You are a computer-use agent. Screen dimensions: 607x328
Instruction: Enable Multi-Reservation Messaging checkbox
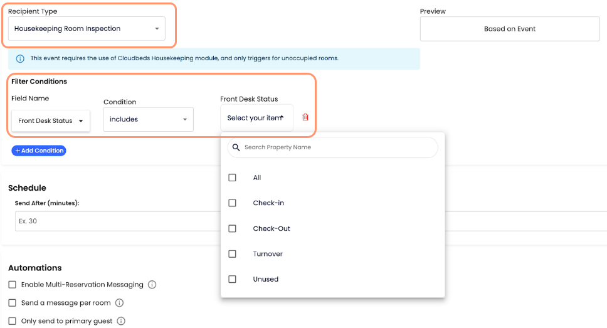[12, 285]
